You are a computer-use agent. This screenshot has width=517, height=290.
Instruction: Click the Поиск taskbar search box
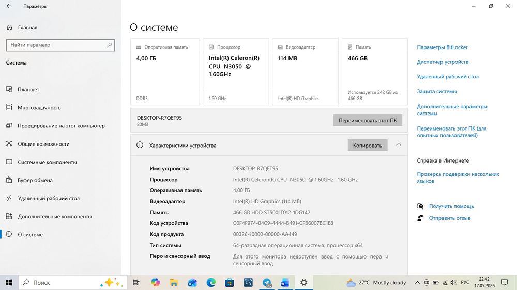72,282
